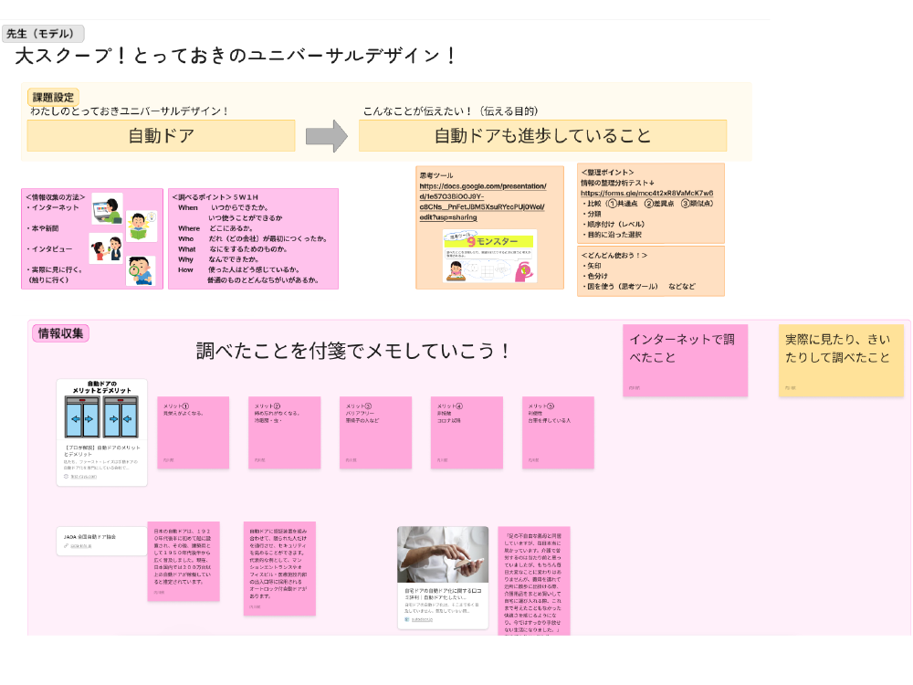The width and height of the screenshot is (913, 685).
Task: Click the interview illustration
Action: [x=106, y=248]
